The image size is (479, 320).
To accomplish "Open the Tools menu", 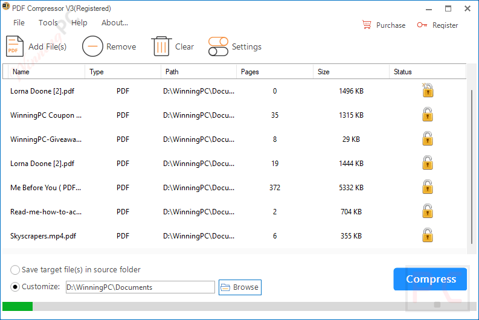I will (x=48, y=22).
